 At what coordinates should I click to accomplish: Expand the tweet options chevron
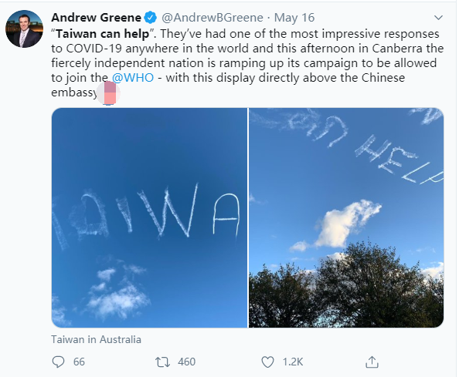[438, 18]
